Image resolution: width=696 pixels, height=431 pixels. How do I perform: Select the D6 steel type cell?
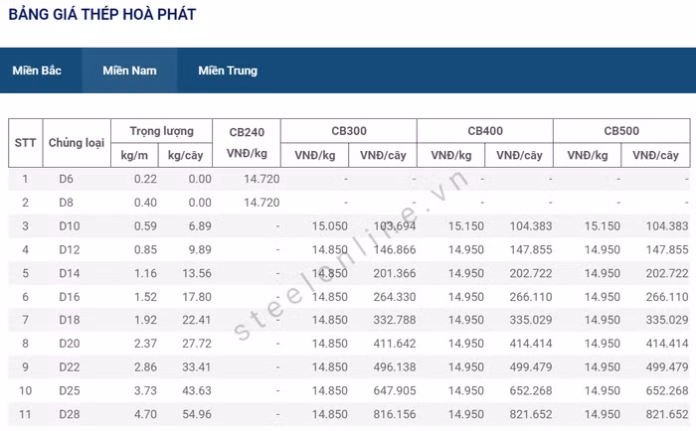[x=67, y=179]
